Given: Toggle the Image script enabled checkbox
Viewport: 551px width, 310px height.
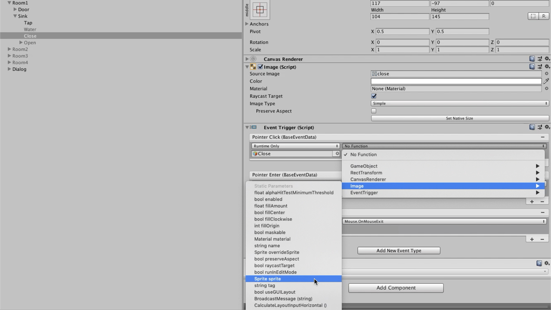Looking at the screenshot, I should (260, 67).
